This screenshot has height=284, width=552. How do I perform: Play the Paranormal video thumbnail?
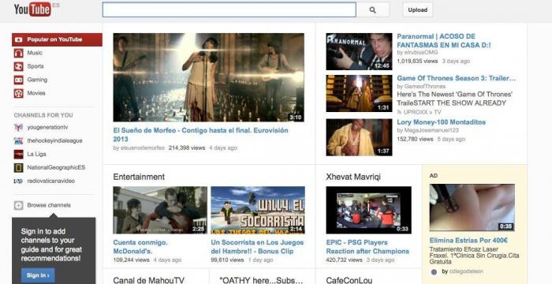click(359, 51)
